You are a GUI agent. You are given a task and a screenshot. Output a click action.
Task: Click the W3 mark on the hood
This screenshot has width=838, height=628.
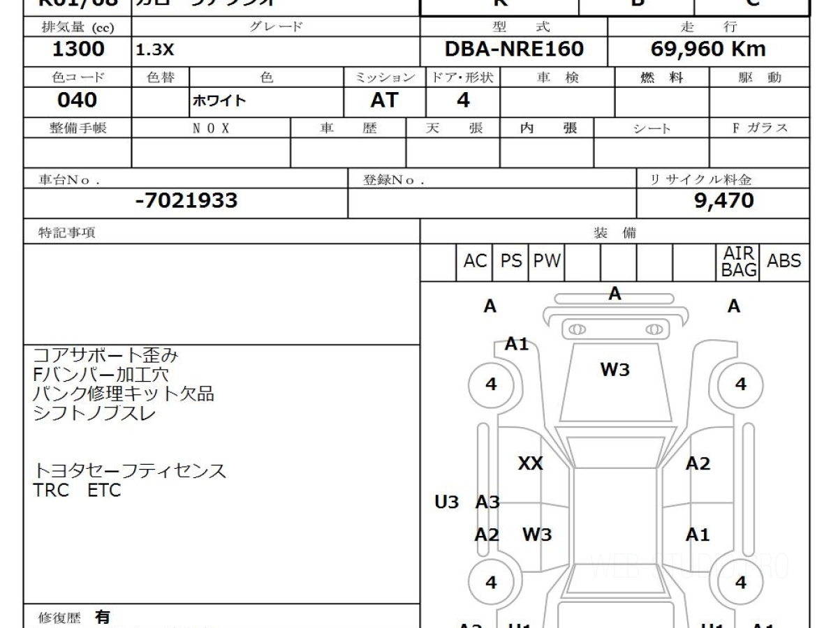[615, 370]
